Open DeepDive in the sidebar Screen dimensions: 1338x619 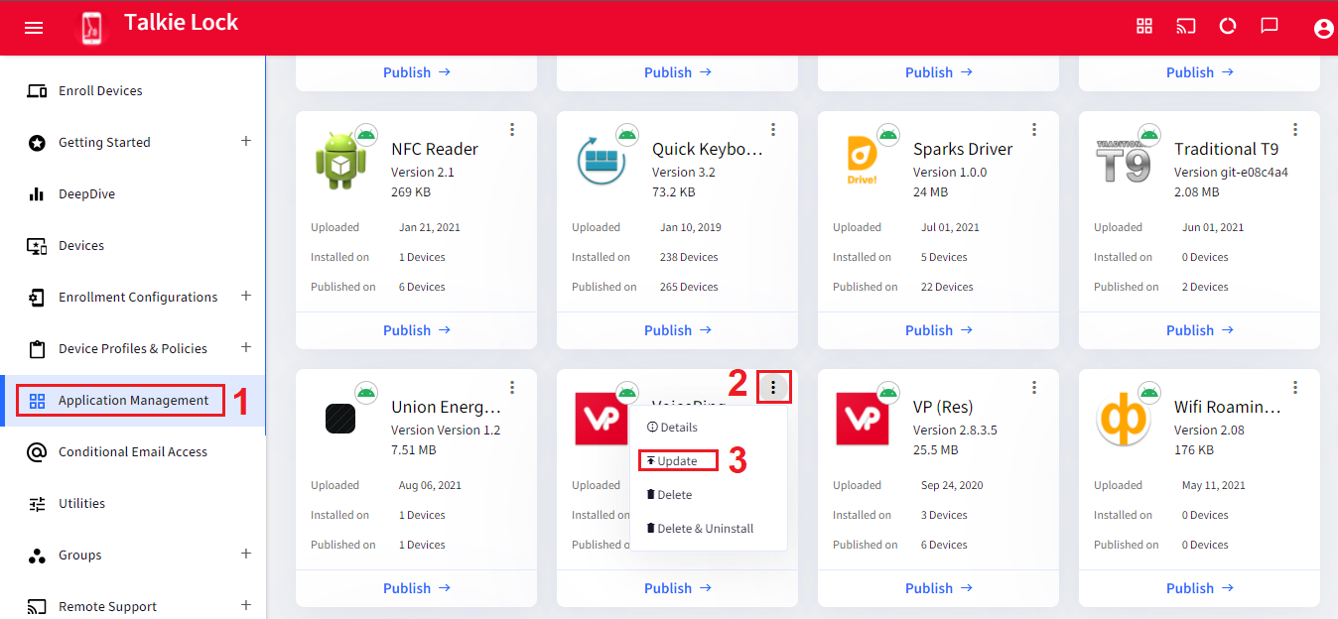pos(133,194)
